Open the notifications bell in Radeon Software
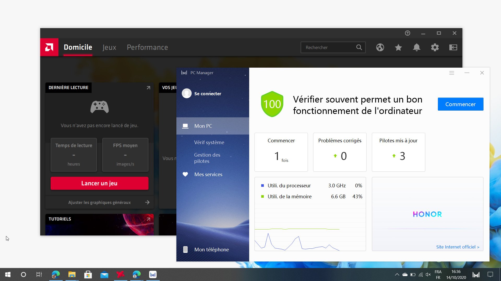Viewport: 501px width, 281px height. coord(416,47)
